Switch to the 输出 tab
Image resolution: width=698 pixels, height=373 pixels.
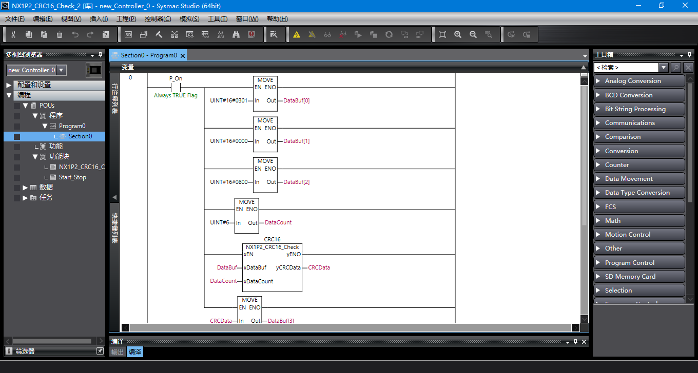pos(118,352)
